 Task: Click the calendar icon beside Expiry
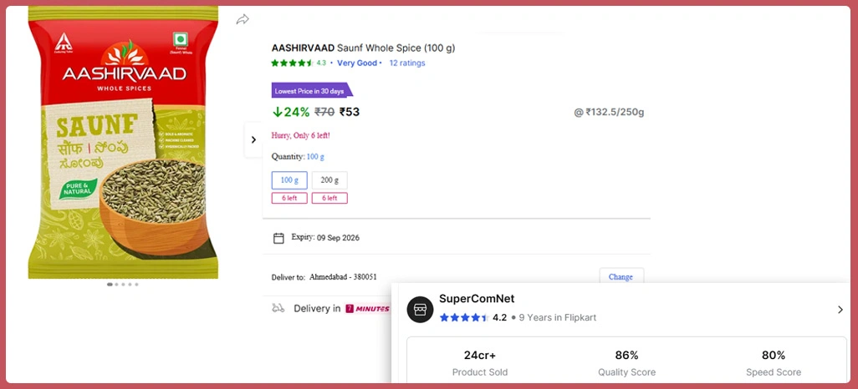coord(278,238)
